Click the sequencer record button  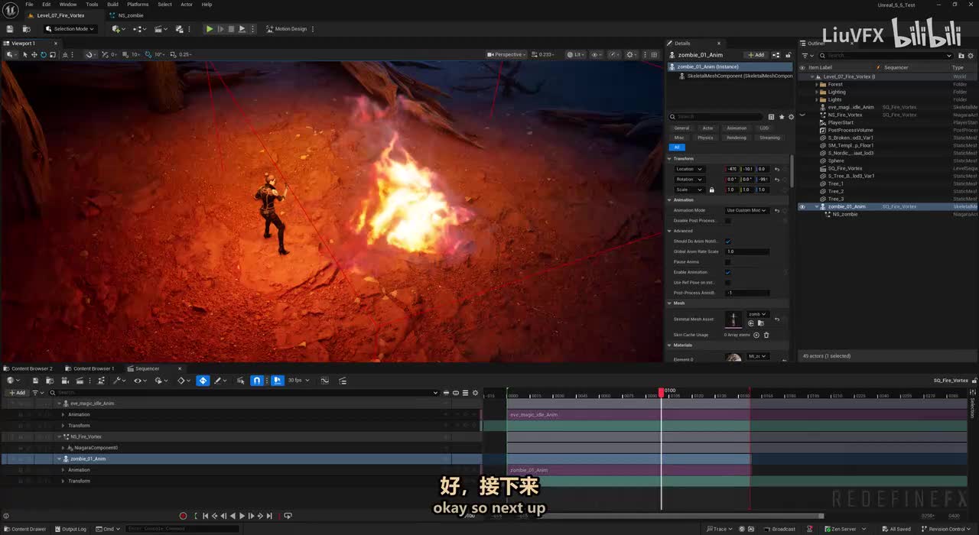tap(183, 516)
